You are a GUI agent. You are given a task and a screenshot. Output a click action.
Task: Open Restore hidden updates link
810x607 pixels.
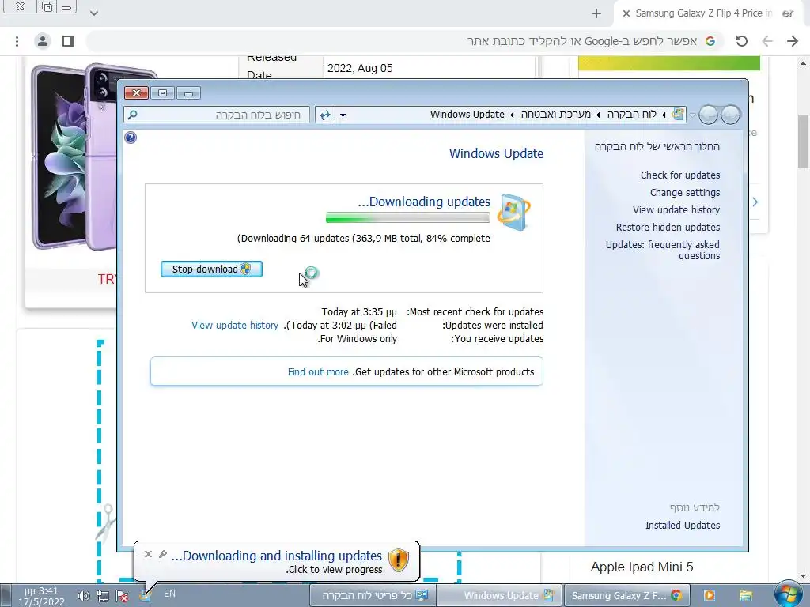[668, 227]
